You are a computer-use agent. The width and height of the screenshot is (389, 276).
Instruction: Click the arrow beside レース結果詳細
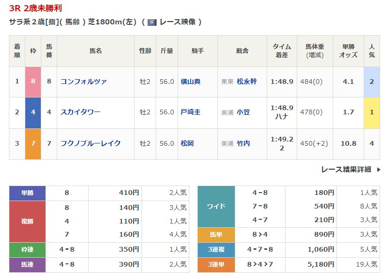(x=379, y=170)
